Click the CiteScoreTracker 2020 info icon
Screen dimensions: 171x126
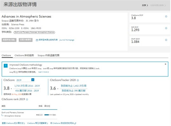tap(78, 80)
